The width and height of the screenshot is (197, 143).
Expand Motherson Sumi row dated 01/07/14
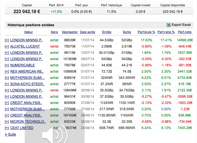[7, 78]
